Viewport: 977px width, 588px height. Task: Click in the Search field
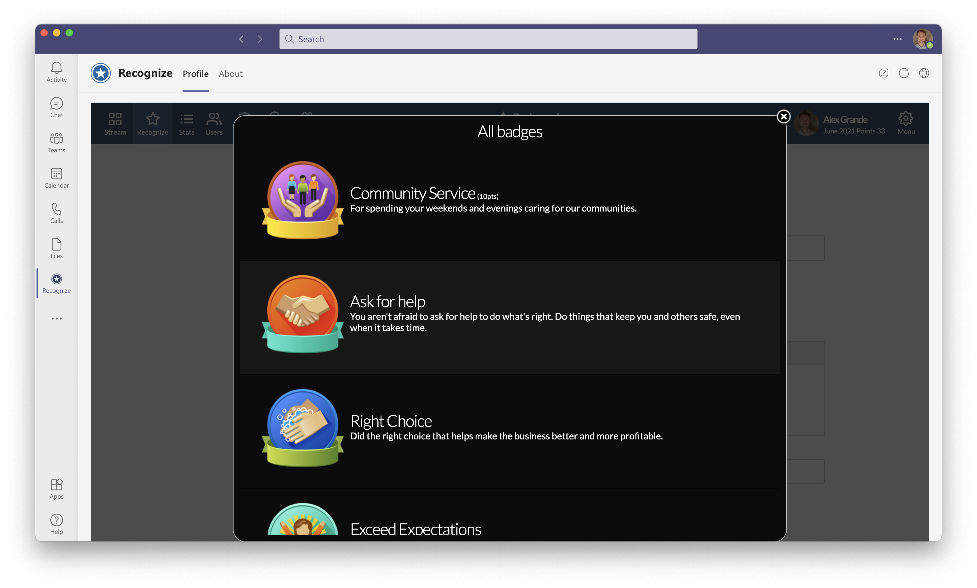tap(488, 39)
